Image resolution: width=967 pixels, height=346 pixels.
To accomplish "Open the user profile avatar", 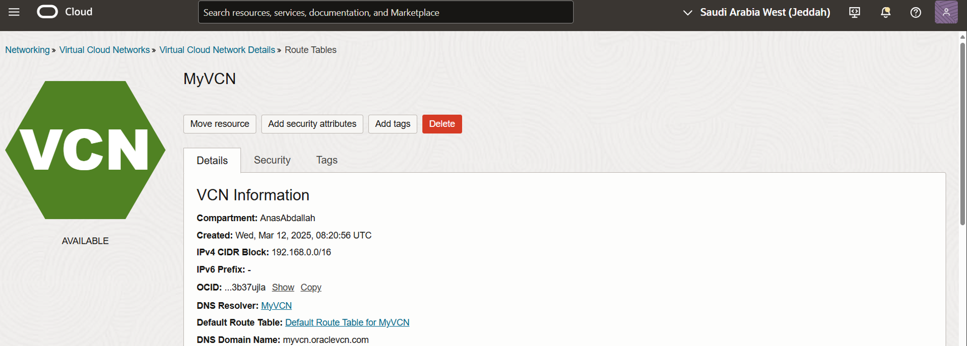I will (946, 12).
